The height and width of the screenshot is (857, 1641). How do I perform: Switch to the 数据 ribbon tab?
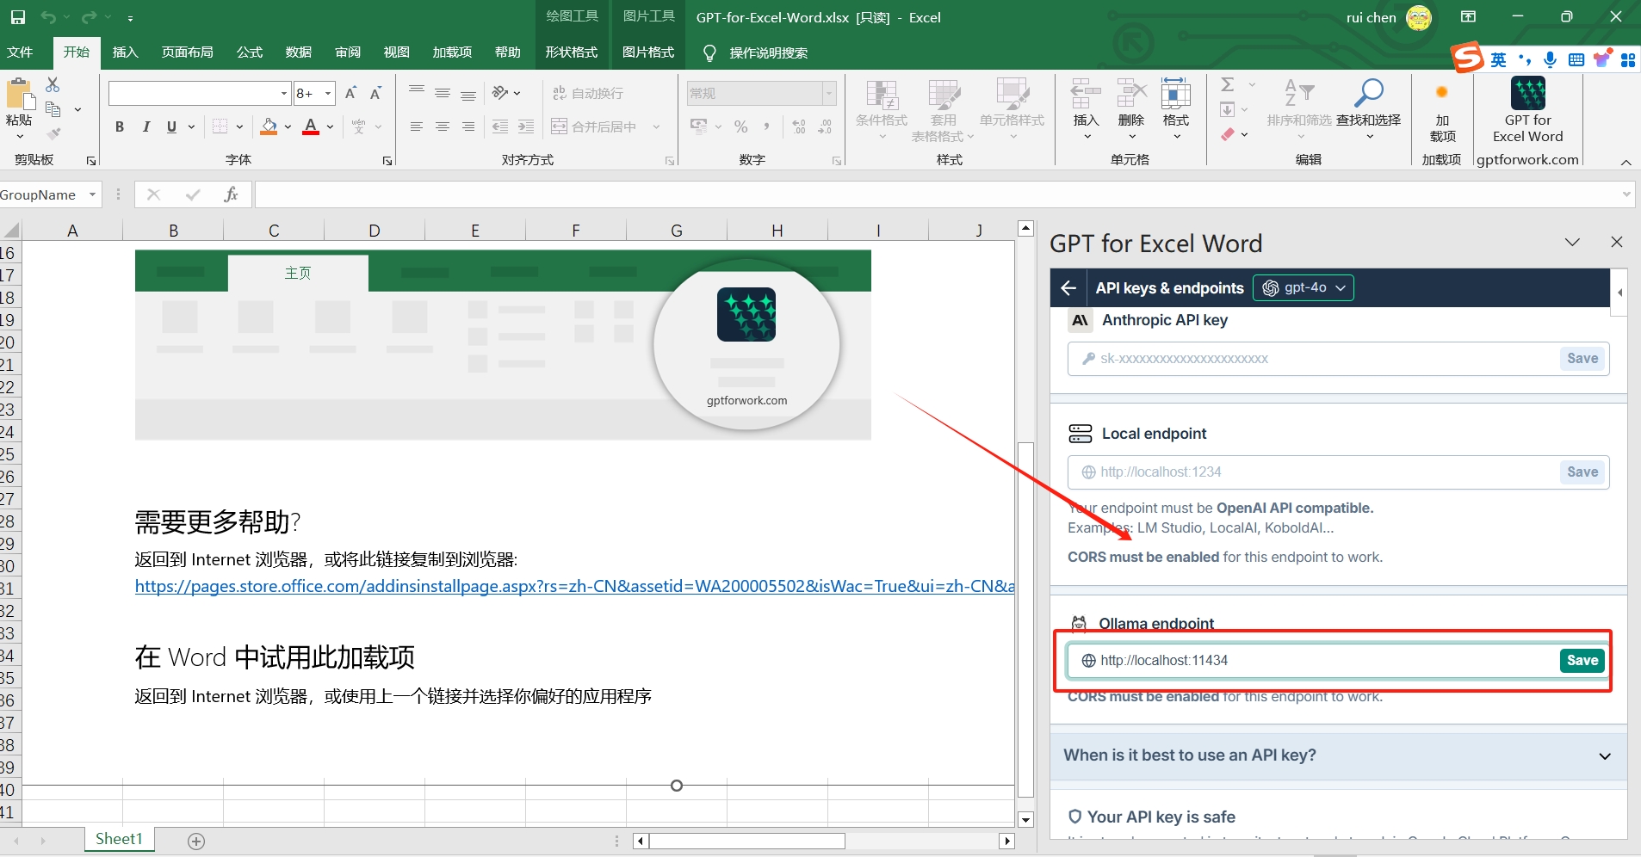tap(299, 52)
